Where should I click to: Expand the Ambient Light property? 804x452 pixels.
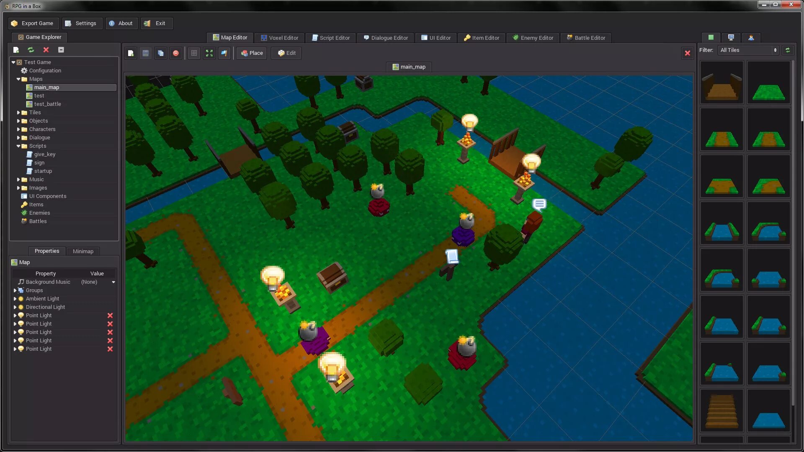click(15, 299)
